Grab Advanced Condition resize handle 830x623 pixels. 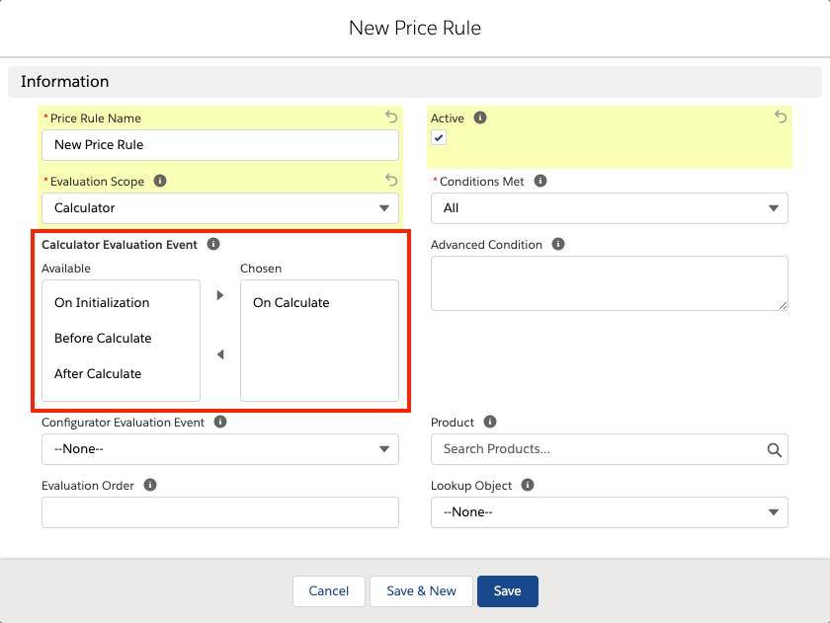(783, 305)
